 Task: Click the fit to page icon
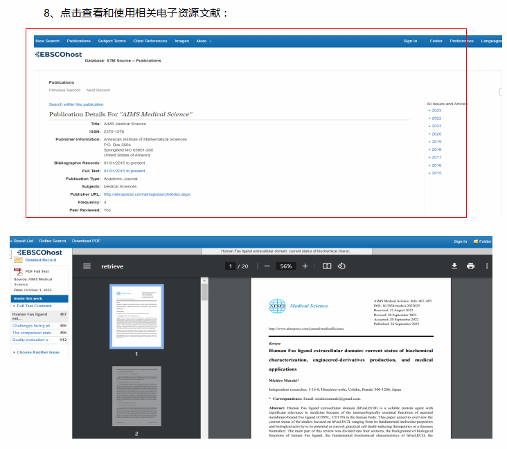[327, 266]
